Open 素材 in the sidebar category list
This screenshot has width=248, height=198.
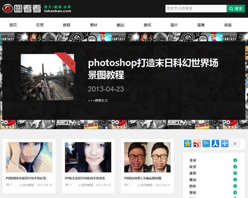click(x=193, y=160)
